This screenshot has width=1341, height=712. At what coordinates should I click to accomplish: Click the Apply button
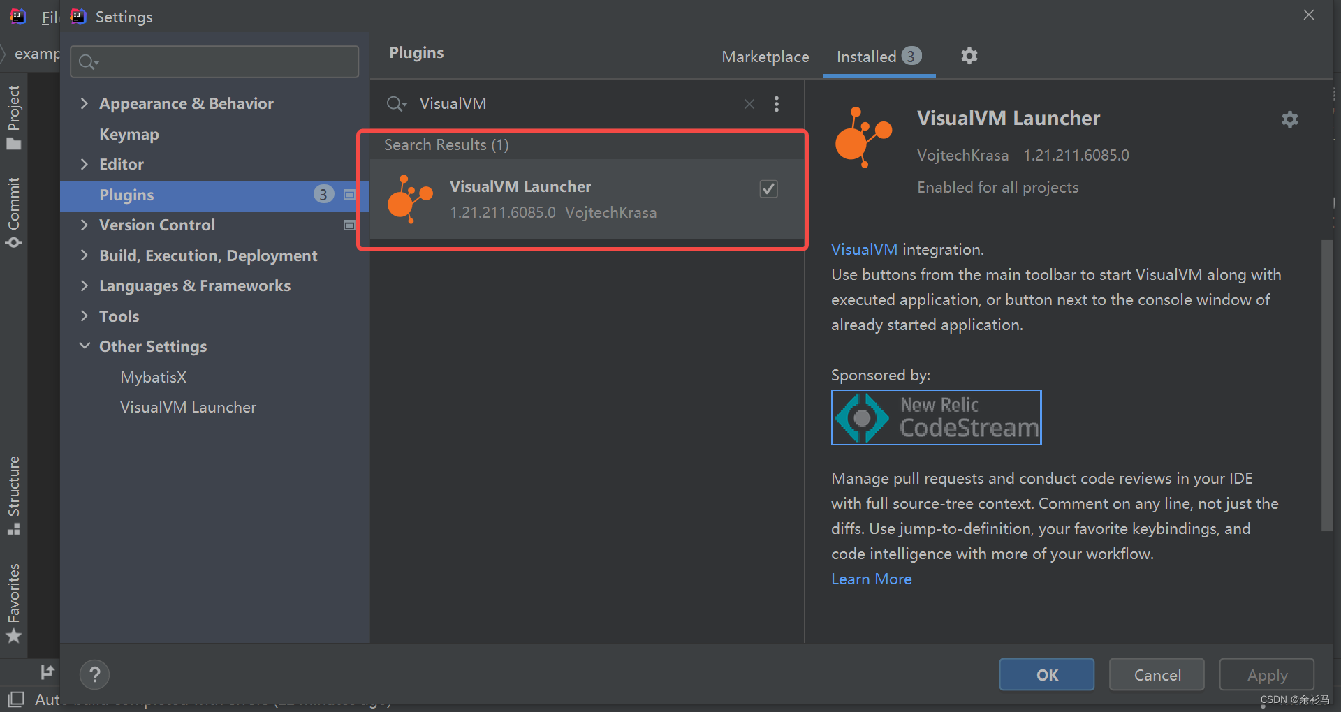[1266, 674]
